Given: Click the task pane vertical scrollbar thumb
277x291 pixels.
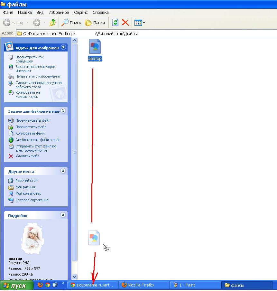Looking at the screenshot, I should tap(74, 152).
